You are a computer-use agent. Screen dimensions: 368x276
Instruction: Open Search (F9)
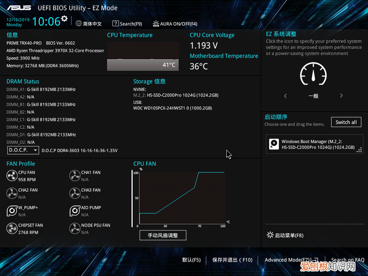pos(127,24)
